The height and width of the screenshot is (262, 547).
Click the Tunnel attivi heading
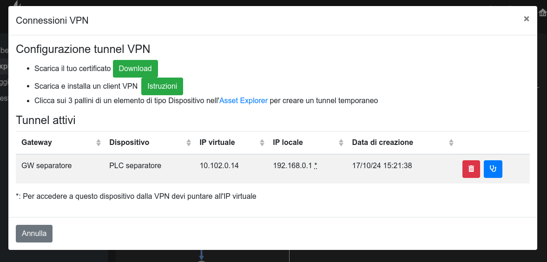[46, 120]
